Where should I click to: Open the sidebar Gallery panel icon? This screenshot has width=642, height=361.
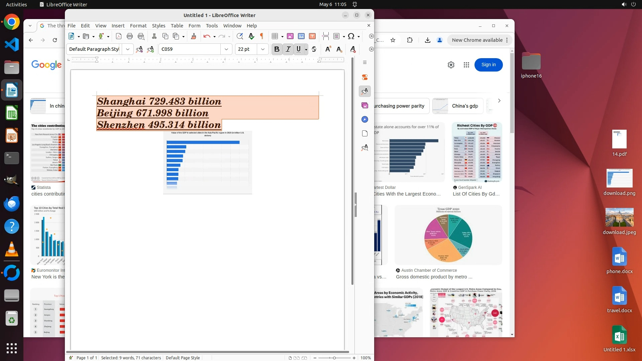pyautogui.click(x=365, y=105)
